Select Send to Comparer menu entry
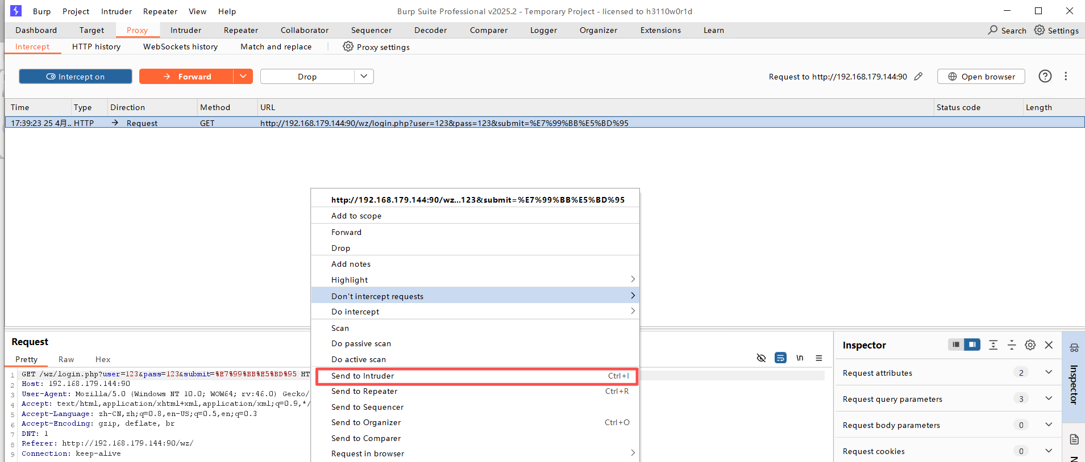The height and width of the screenshot is (462, 1085). click(x=475, y=438)
